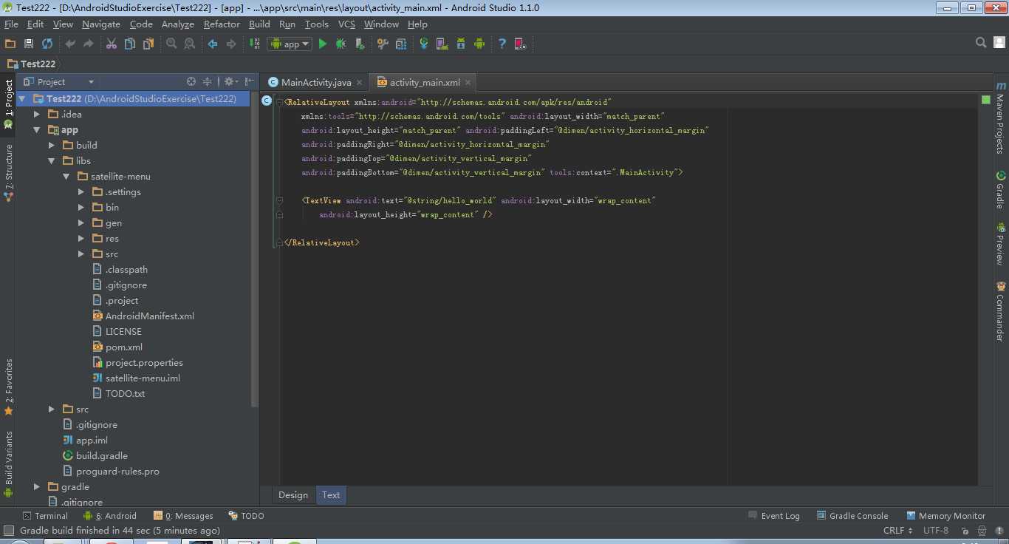
Task: Attach debugger to Android process icon
Action: click(360, 44)
